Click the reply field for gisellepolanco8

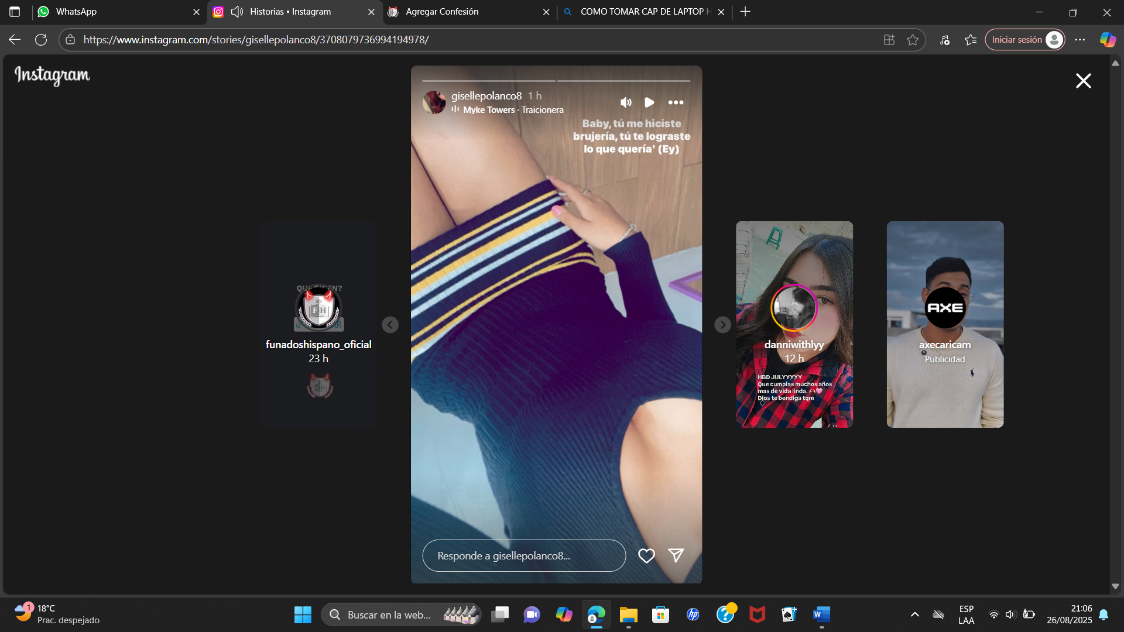(x=524, y=555)
